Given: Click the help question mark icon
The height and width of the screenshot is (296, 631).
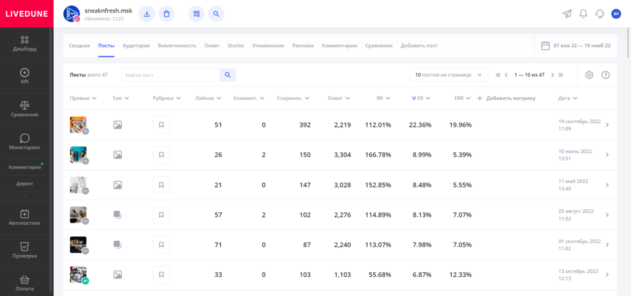Looking at the screenshot, I should click(606, 75).
